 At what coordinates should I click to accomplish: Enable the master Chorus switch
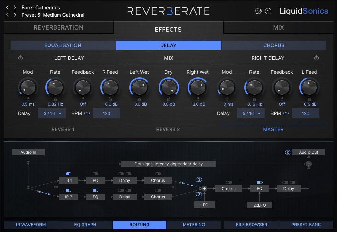pyautogui.click(x=229, y=182)
